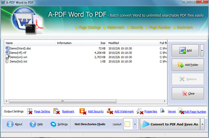Open the Add Security link
The width and height of the screenshot is (209, 138).
point(96,111)
